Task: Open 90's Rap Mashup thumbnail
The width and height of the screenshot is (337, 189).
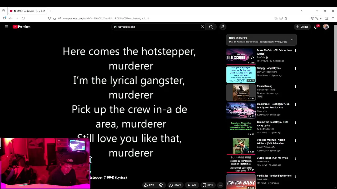Action: (241, 146)
